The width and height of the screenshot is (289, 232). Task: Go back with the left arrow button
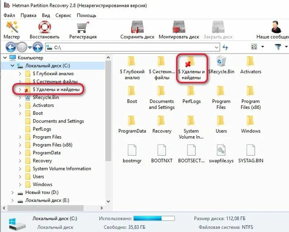click(x=10, y=47)
